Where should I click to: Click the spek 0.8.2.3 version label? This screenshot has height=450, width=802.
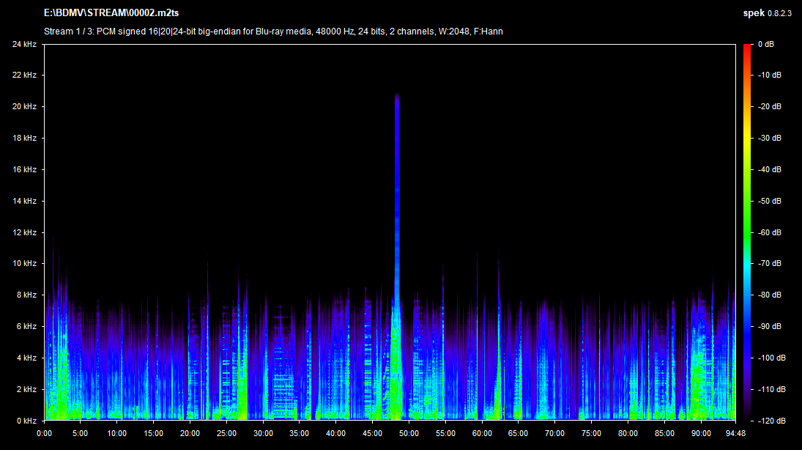pos(767,13)
